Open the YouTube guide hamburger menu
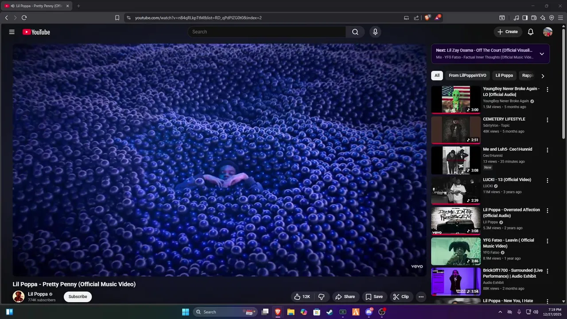The height and width of the screenshot is (319, 567). coord(12,32)
